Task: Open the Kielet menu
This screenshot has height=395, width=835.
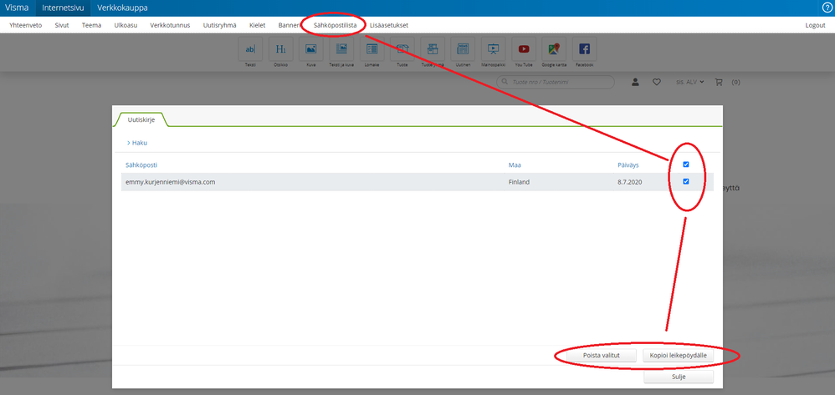Action: (257, 25)
